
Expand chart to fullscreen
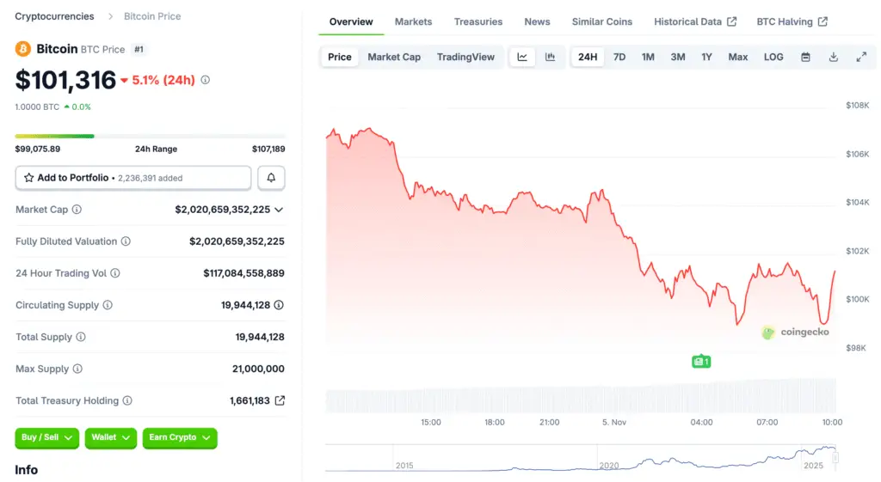click(861, 58)
